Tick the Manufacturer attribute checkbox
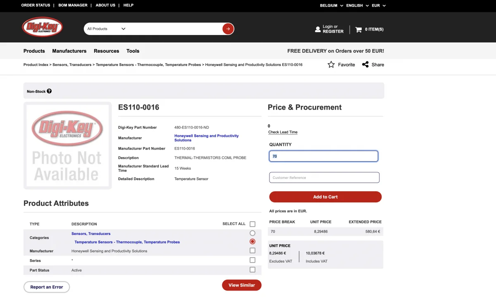496x298 pixels. pyautogui.click(x=253, y=251)
